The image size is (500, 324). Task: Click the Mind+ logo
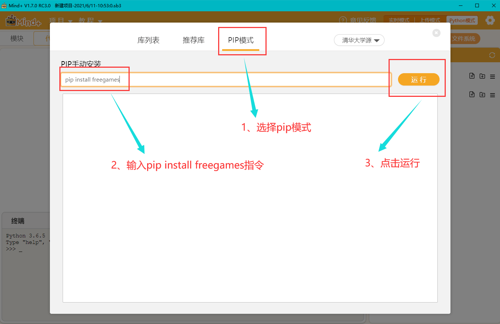23,21
